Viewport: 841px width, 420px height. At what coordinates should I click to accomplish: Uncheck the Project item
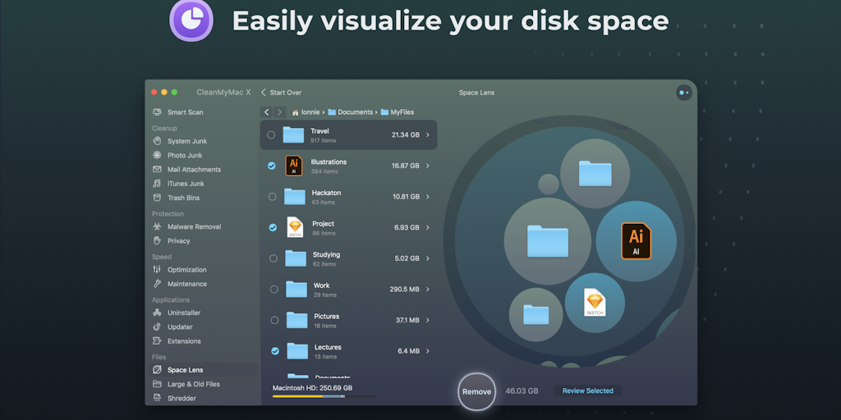click(273, 228)
